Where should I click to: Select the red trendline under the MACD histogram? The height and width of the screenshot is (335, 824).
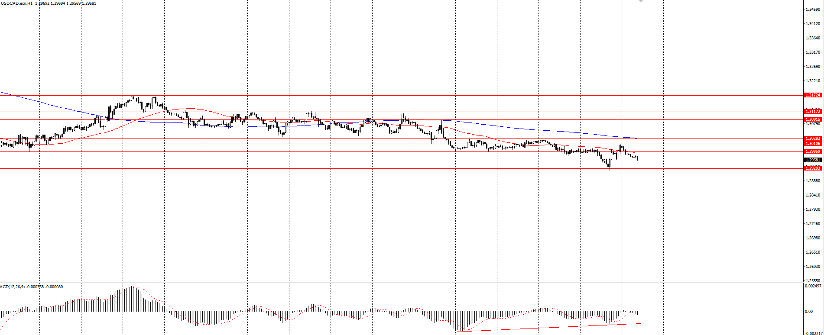coord(548,328)
